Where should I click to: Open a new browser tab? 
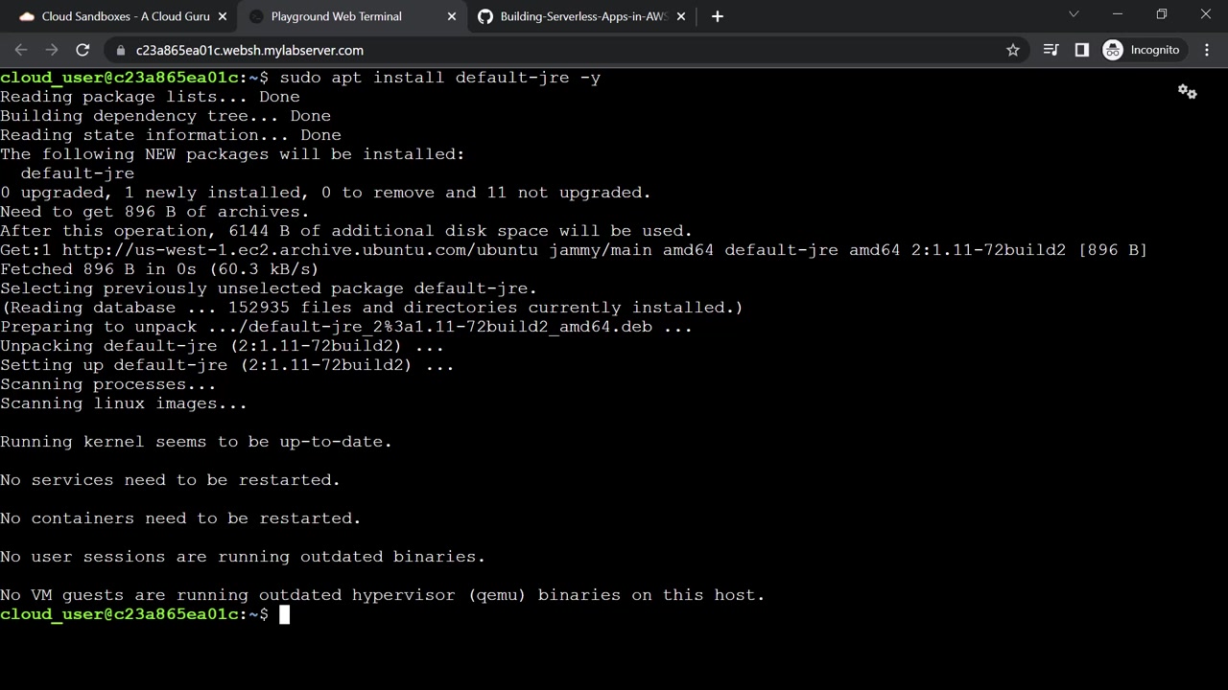[x=718, y=16]
